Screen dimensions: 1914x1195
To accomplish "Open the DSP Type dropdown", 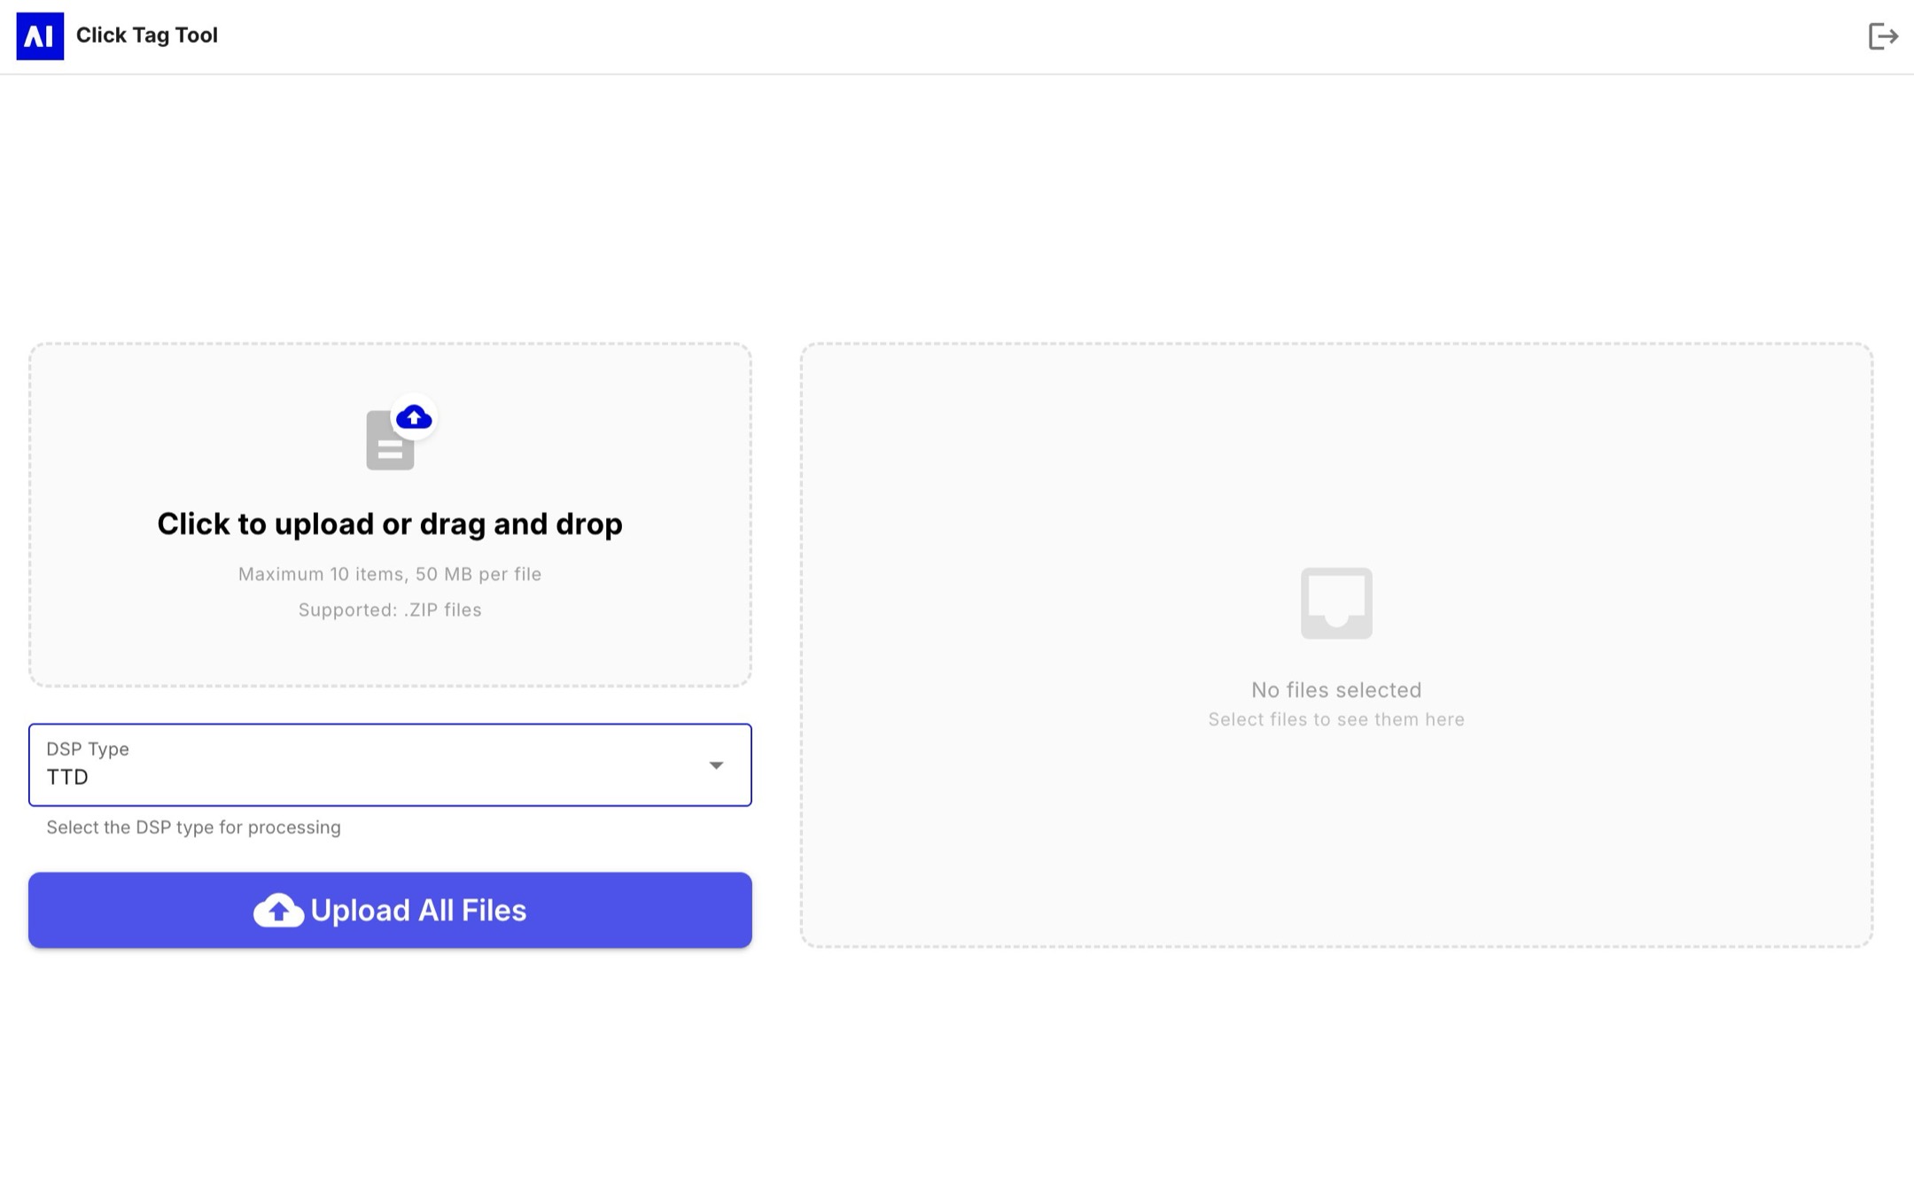I will click(x=390, y=764).
